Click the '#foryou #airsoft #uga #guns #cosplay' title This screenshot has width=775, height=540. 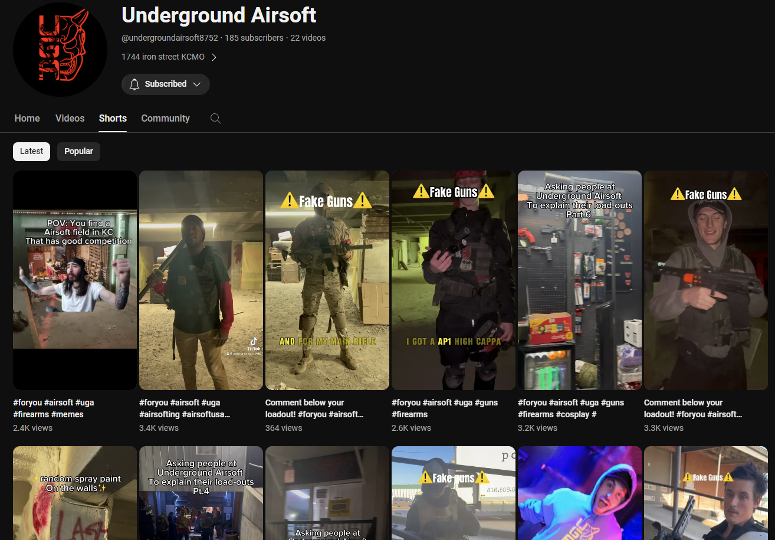click(x=570, y=408)
